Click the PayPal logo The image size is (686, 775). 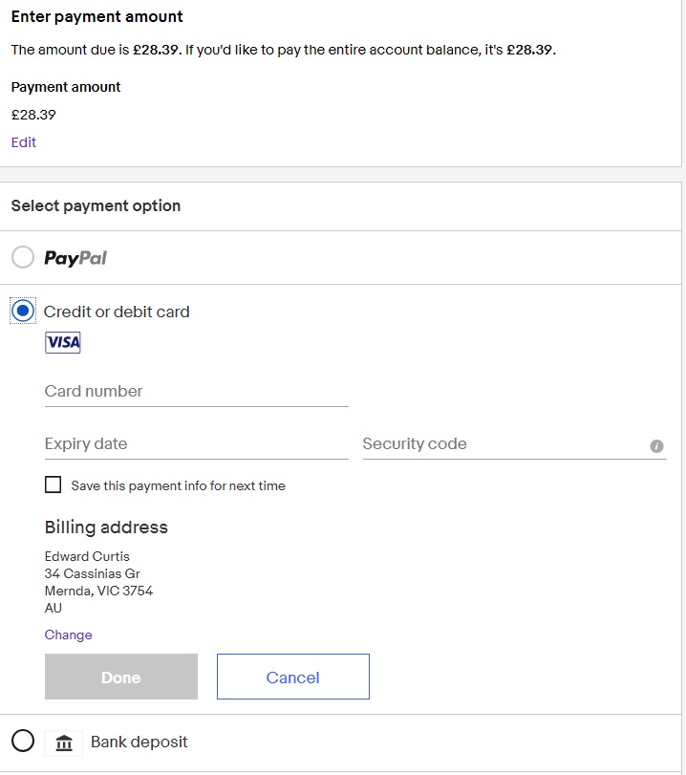[75, 258]
